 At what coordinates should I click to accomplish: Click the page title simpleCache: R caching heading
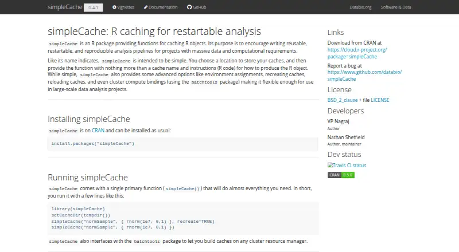pos(154,31)
